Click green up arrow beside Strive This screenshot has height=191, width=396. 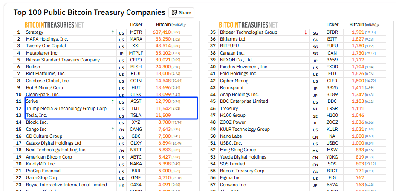(113, 101)
